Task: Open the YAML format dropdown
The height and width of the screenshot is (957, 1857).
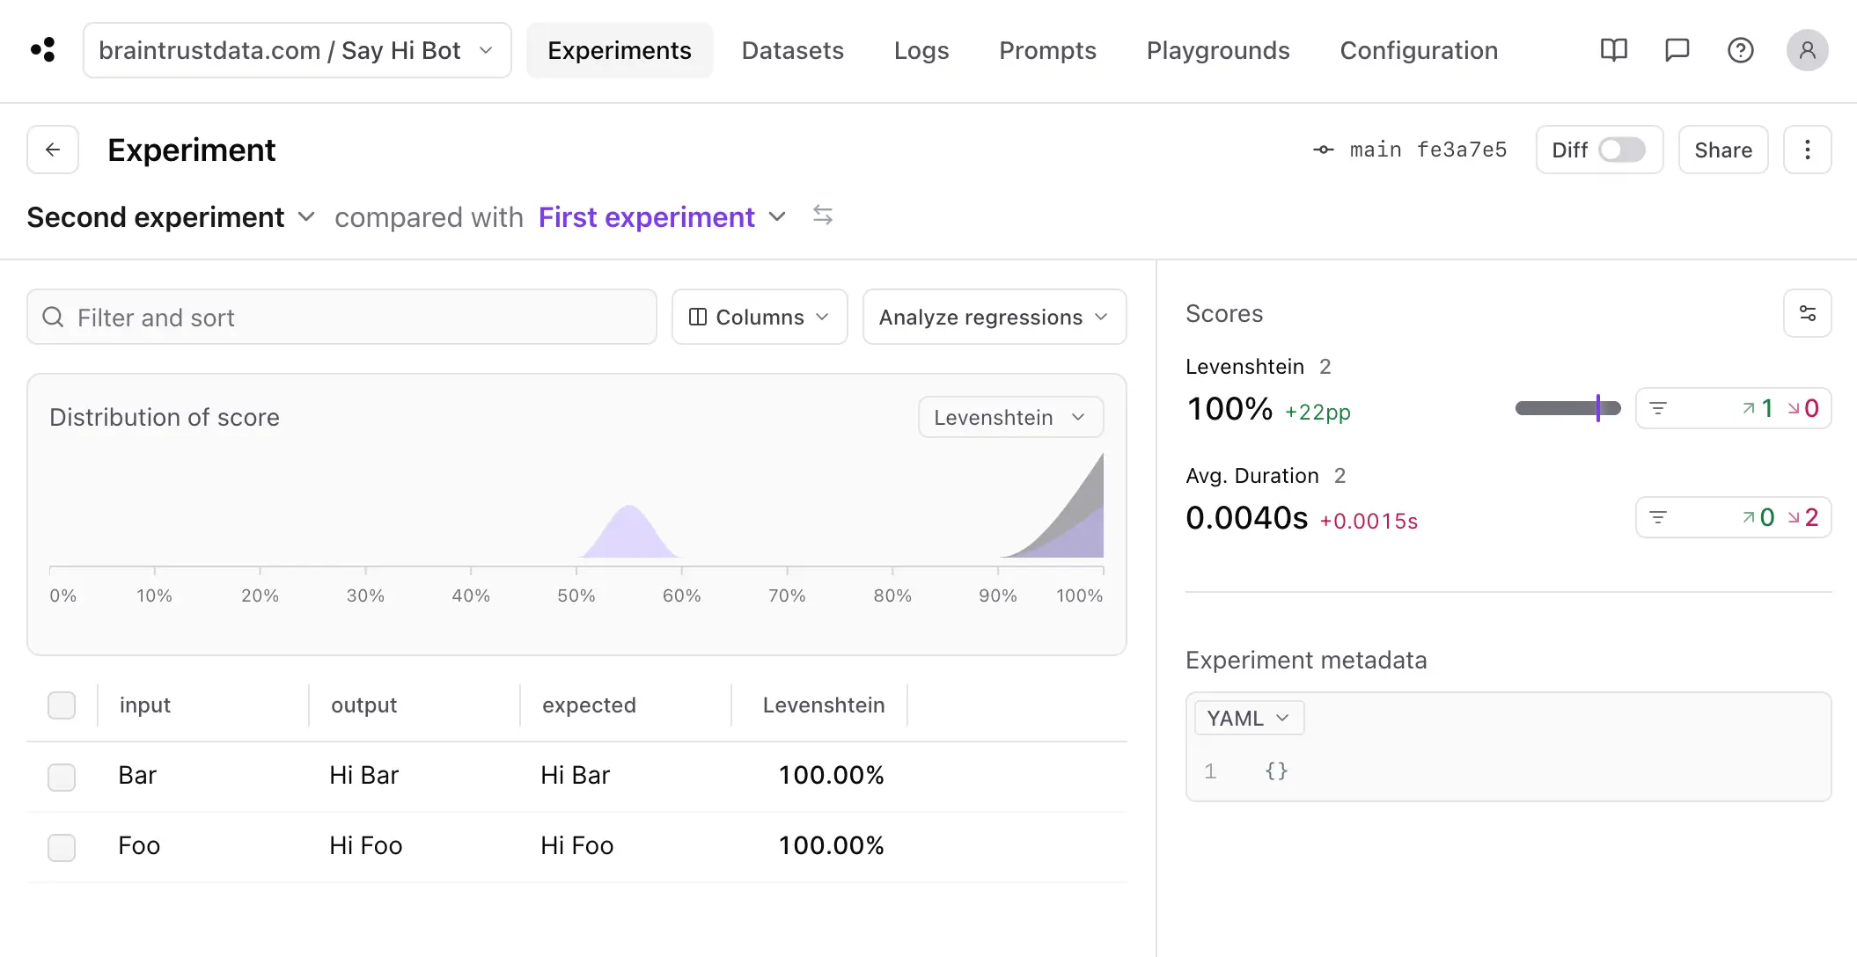Action: pos(1248,719)
